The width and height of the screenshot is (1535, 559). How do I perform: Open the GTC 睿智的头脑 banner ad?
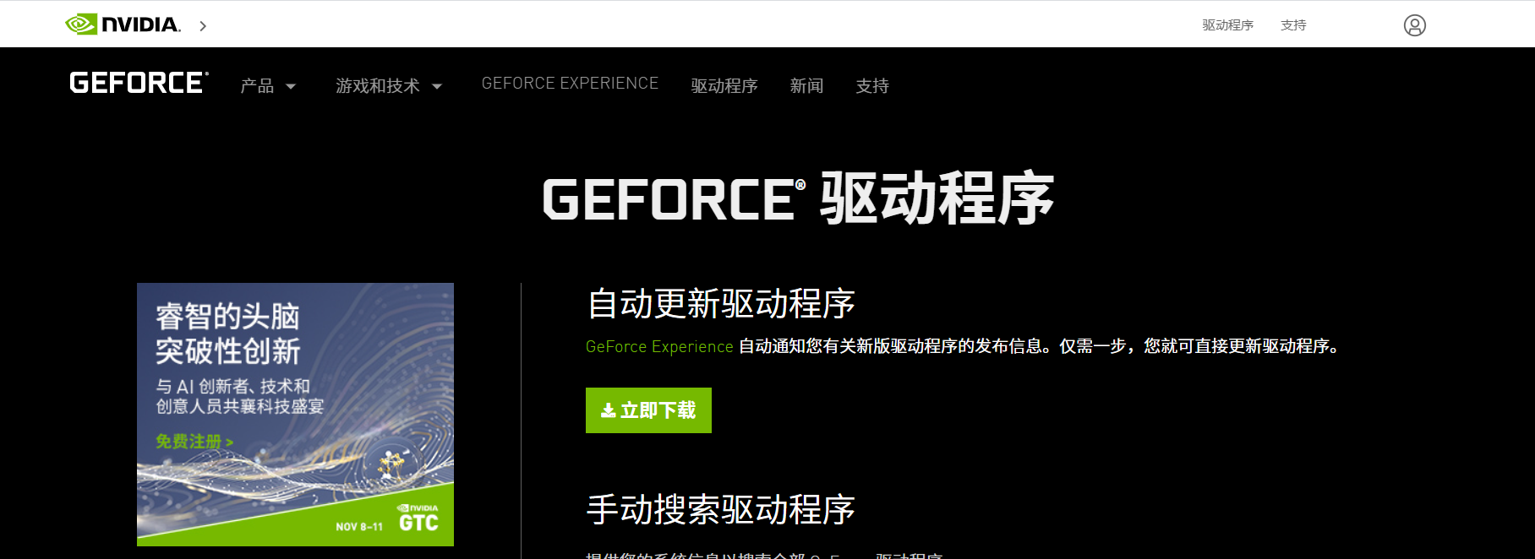(295, 415)
